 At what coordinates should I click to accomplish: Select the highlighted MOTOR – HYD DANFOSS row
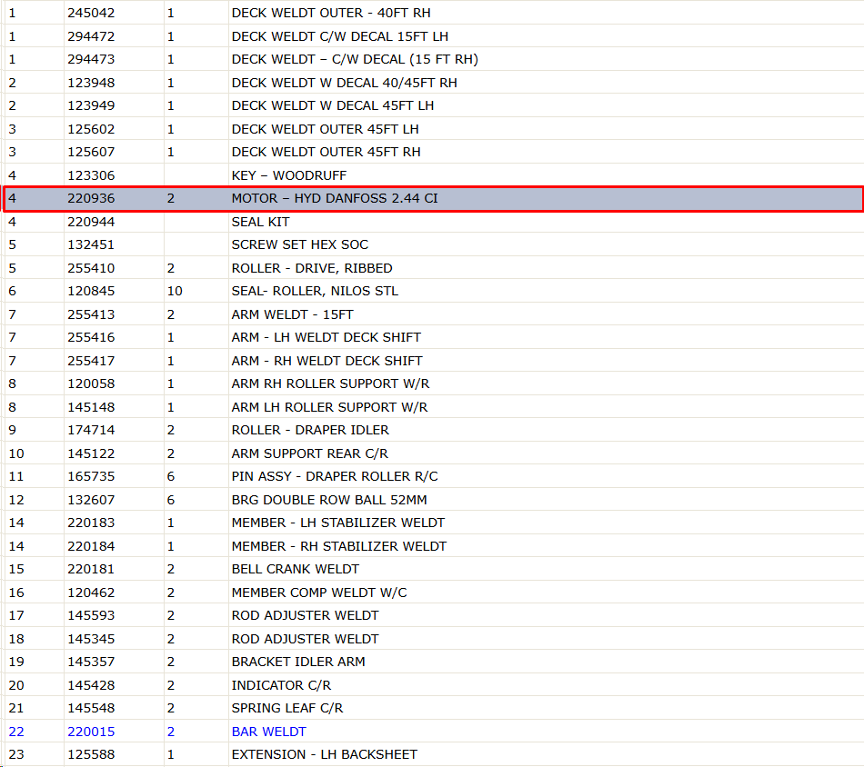pos(433,199)
